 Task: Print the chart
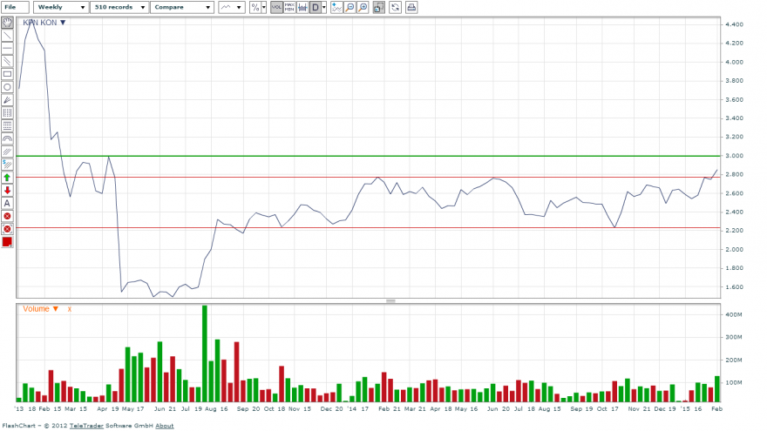coord(411,7)
